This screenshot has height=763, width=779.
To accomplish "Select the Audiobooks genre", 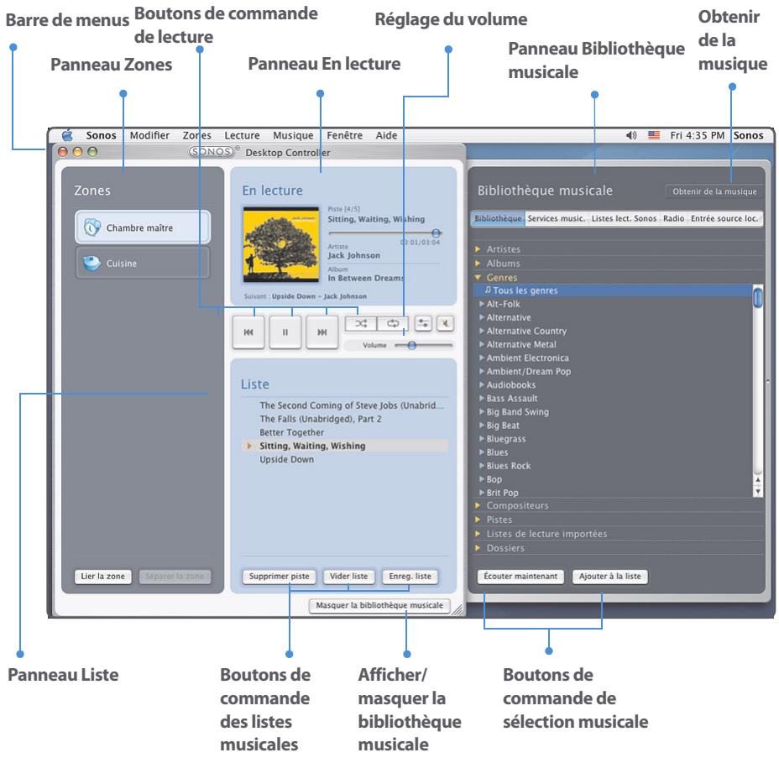I will 511,385.
